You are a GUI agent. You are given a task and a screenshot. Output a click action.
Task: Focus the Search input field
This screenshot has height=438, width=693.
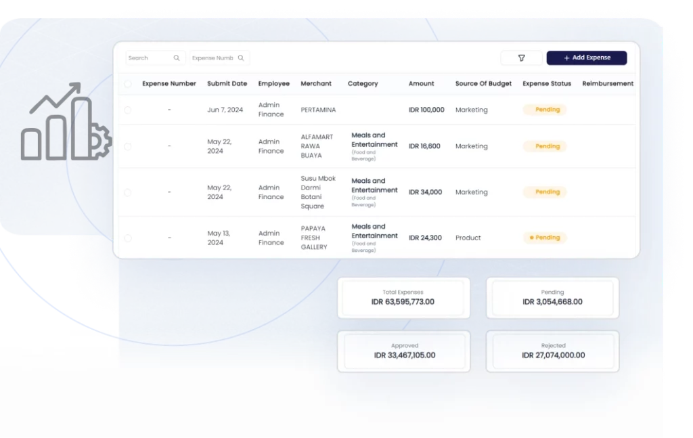pyautogui.click(x=149, y=58)
